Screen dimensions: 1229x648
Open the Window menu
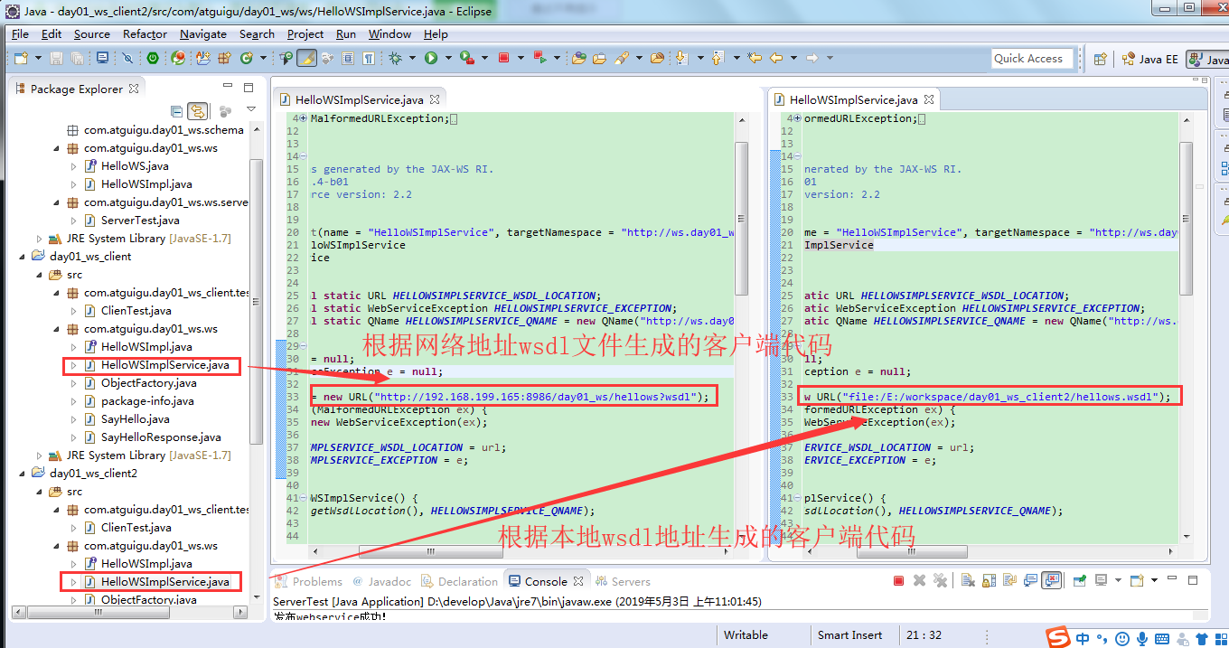(389, 34)
